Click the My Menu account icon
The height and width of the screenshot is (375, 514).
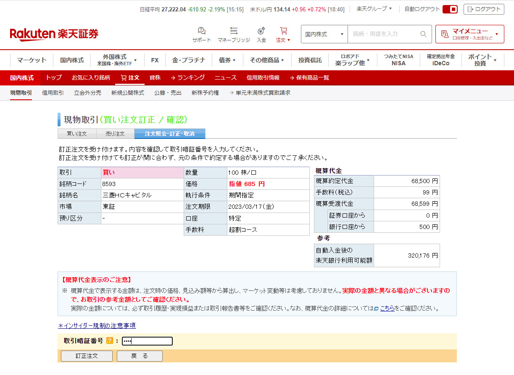[x=445, y=34]
